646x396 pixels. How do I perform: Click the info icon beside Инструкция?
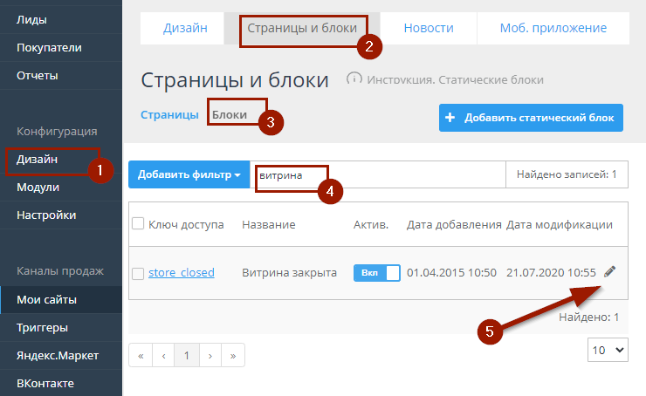click(x=354, y=79)
